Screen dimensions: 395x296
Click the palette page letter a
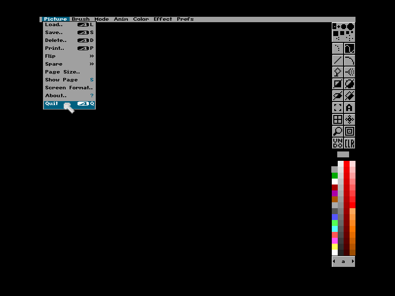point(343,261)
